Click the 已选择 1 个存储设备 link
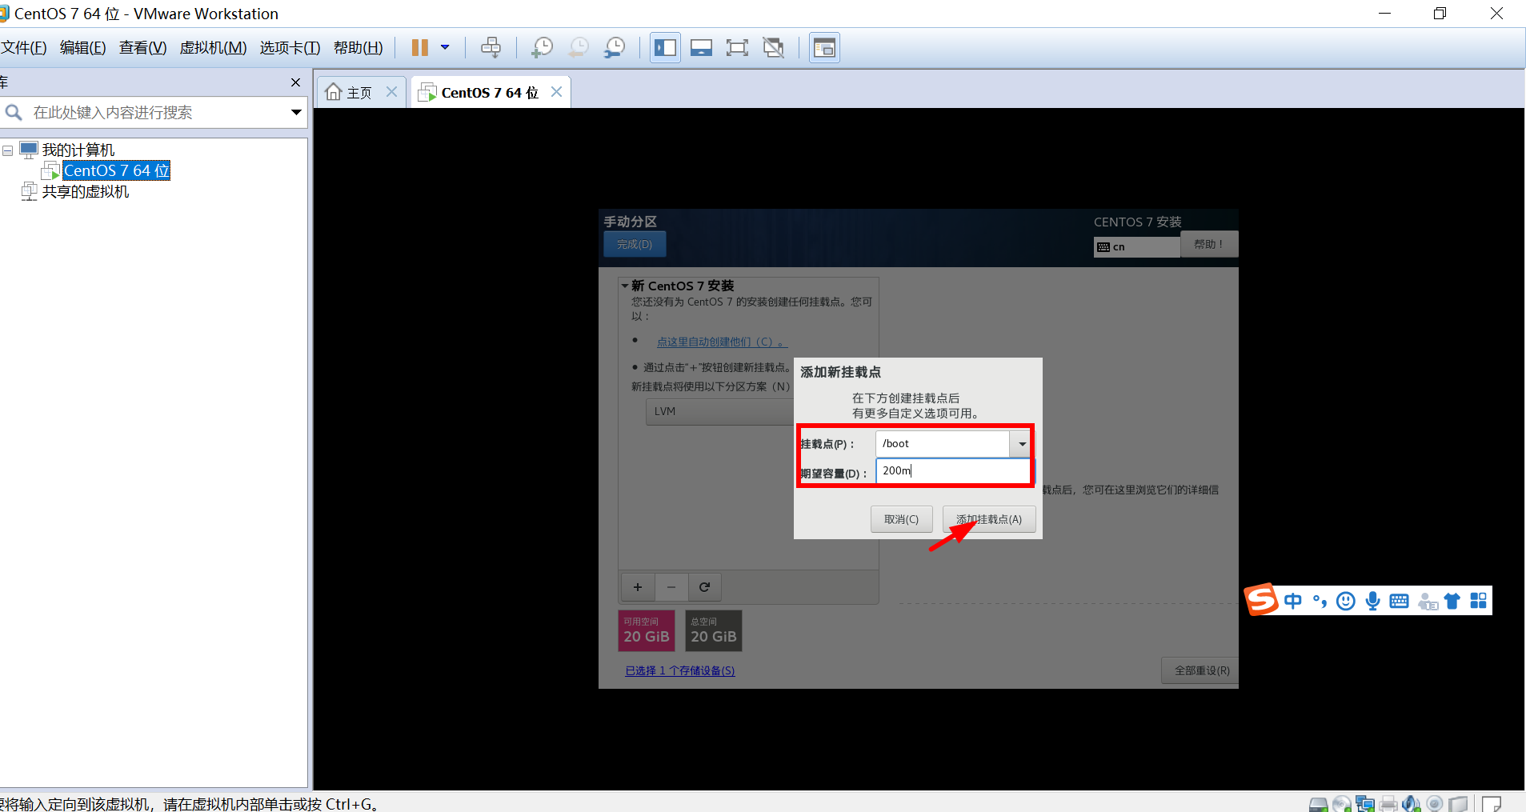 [x=680, y=670]
